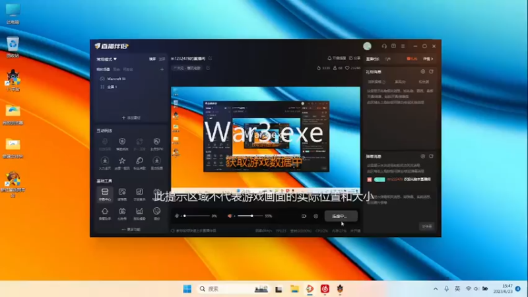Select the 回收站 desktop icon

[x=13, y=47]
